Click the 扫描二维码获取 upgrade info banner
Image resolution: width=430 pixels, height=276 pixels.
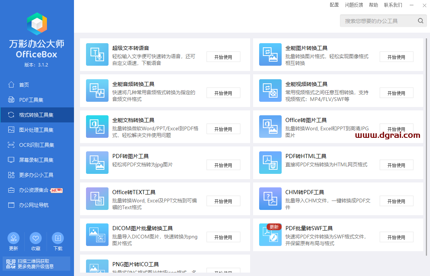[x=36, y=264]
